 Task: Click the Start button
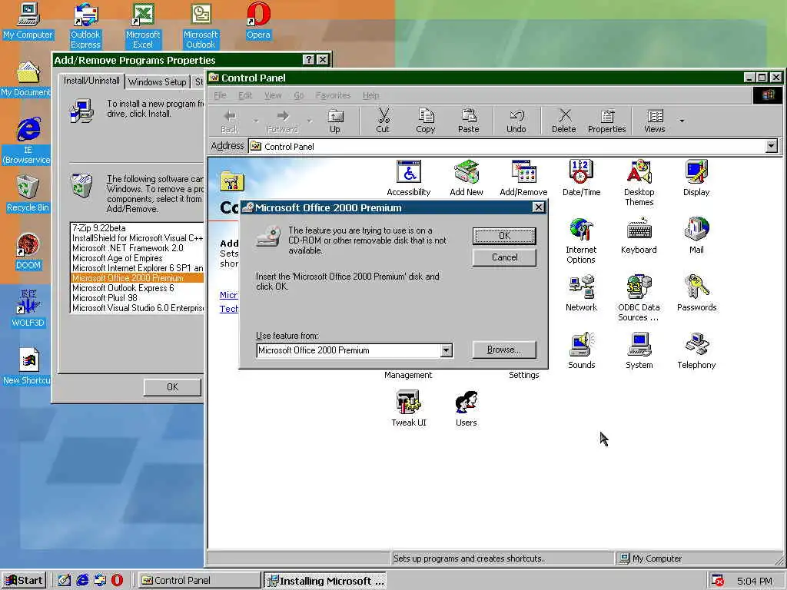[x=24, y=581]
